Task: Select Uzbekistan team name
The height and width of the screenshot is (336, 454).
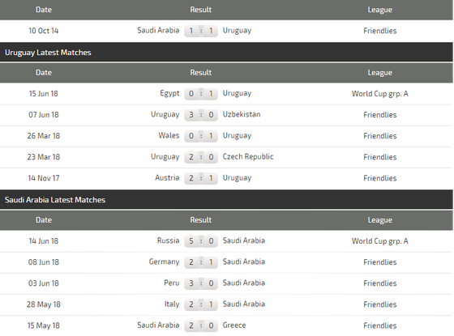Action: coord(242,114)
